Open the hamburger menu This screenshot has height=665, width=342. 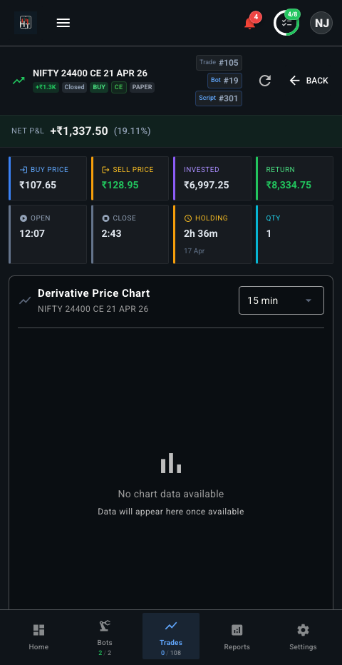pyautogui.click(x=63, y=23)
